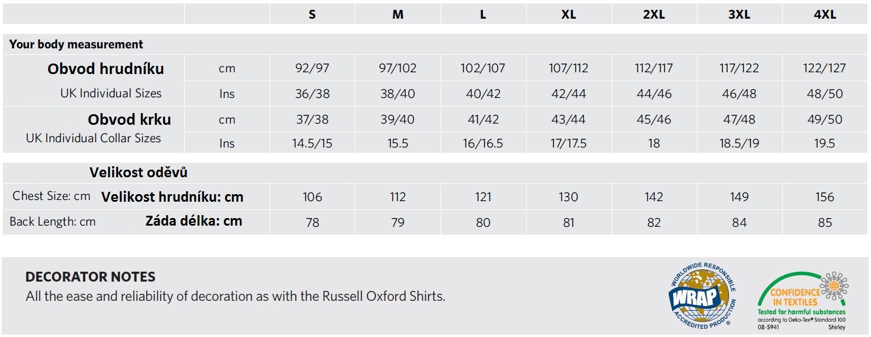Click the UK Individual Collar Sizes label
The width and height of the screenshot is (871, 337).
(94, 138)
